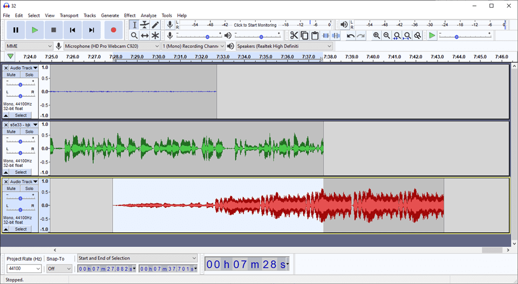
Task: Click the gain slider on the red track
Action: [21, 198]
